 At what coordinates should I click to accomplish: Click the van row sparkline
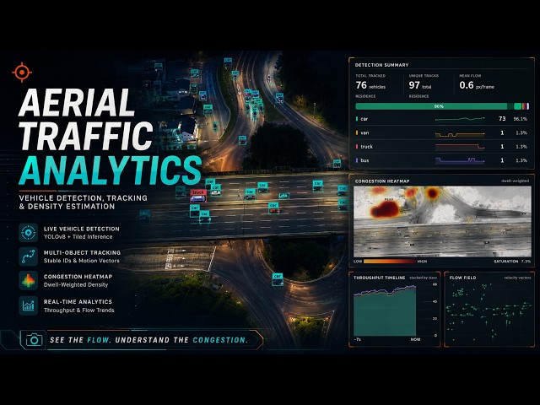tap(460, 134)
